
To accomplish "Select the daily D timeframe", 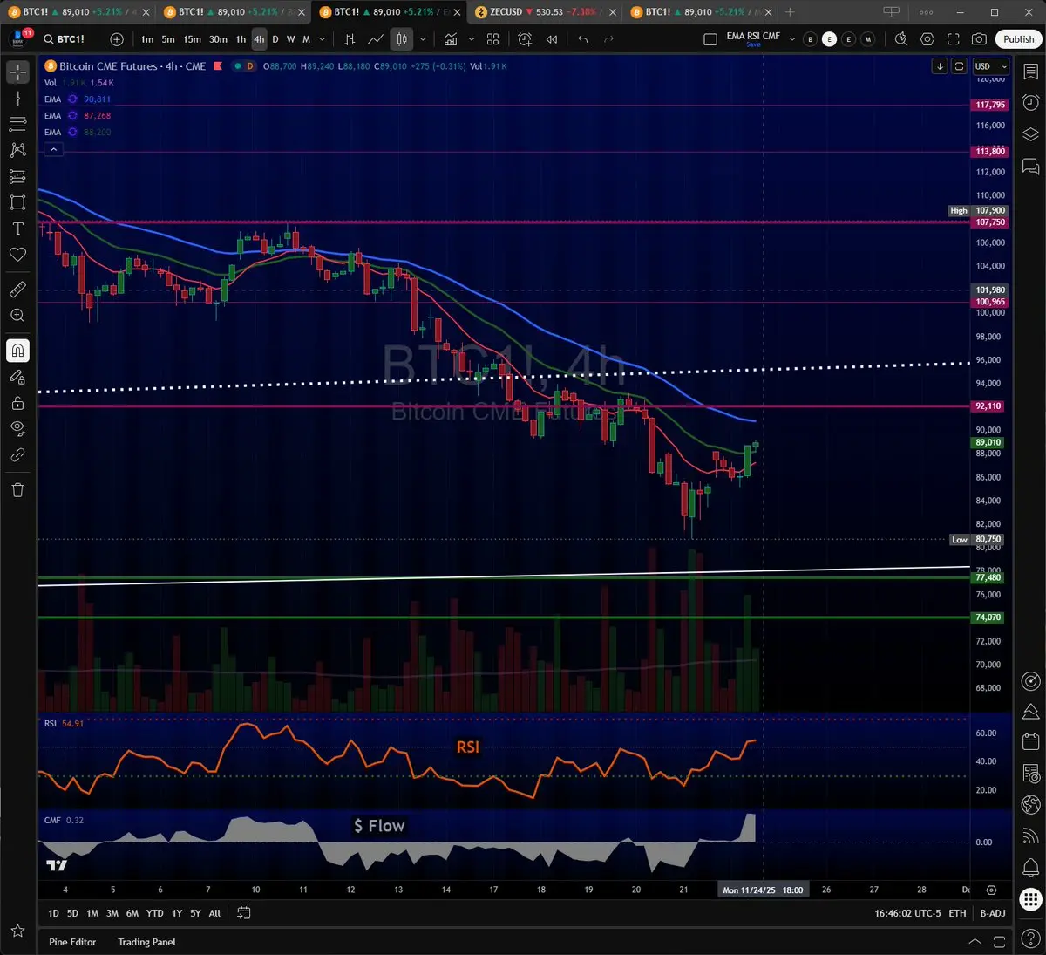I will (x=275, y=39).
